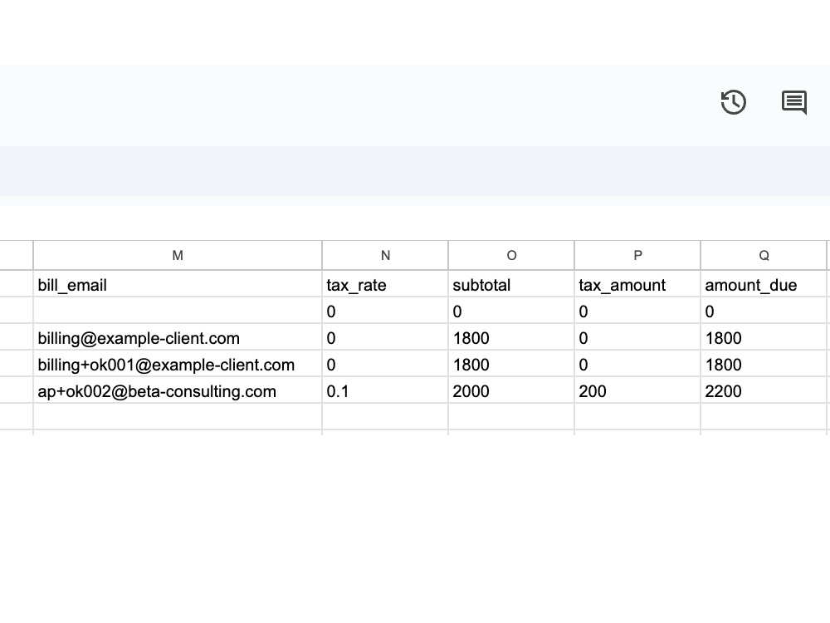Select empty bill_email cell in first data row
This screenshot has height=623, width=830.
[178, 311]
